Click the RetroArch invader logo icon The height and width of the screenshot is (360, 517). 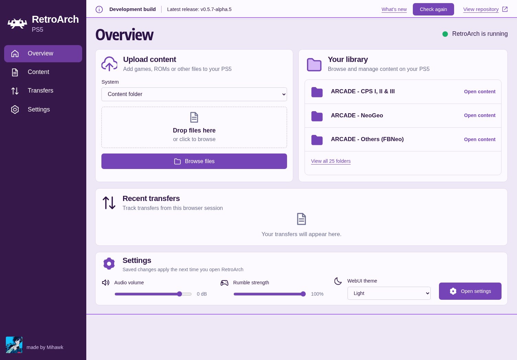18,23
